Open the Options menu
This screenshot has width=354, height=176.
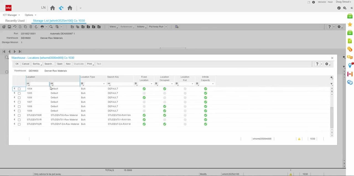pyautogui.click(x=30, y=15)
